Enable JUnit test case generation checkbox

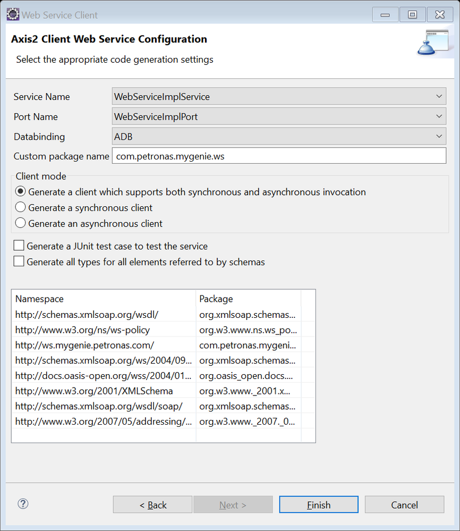[19, 246]
